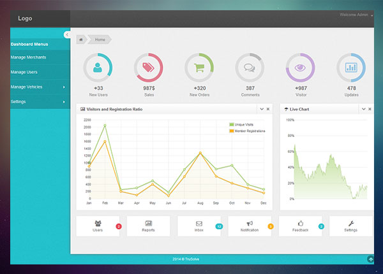The image size is (383, 274).
Task: Click the scroll-to-top arrow in footer
Action: [370, 259]
